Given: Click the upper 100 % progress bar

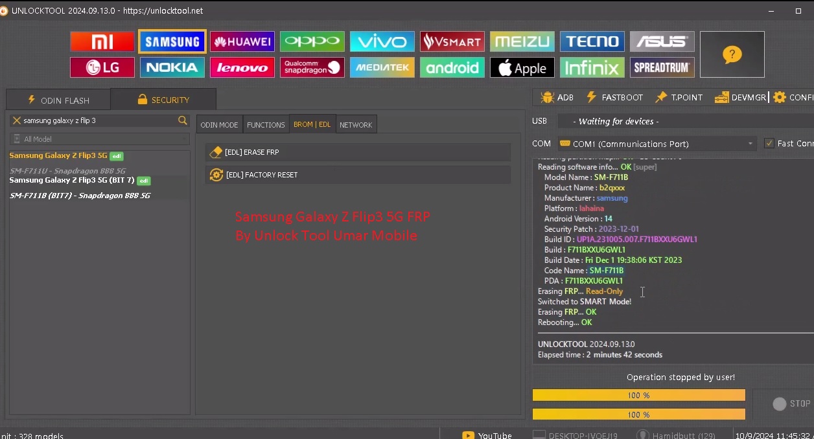Looking at the screenshot, I should 638,395.
